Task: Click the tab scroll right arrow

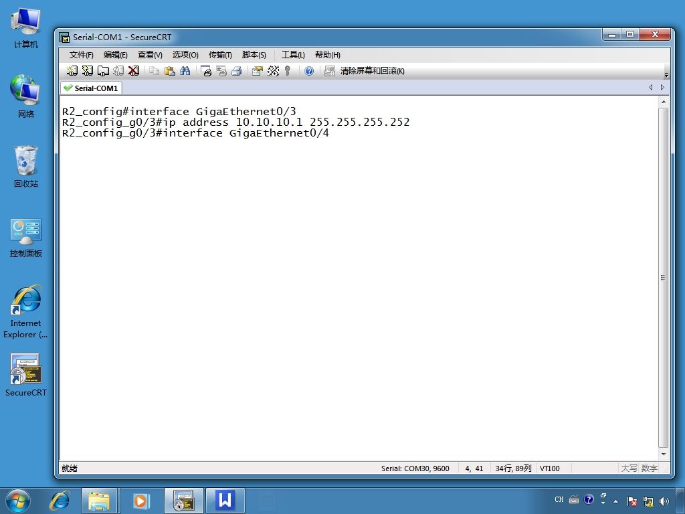Action: tap(663, 88)
